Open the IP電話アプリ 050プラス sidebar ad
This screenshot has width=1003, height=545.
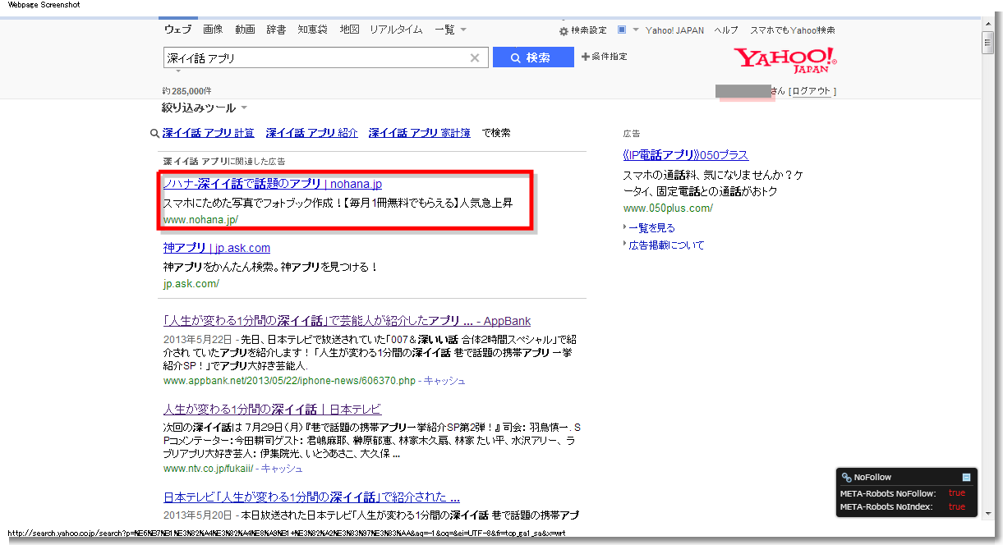click(x=686, y=155)
